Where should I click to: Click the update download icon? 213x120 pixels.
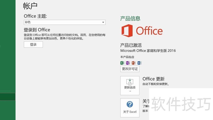point(130,82)
